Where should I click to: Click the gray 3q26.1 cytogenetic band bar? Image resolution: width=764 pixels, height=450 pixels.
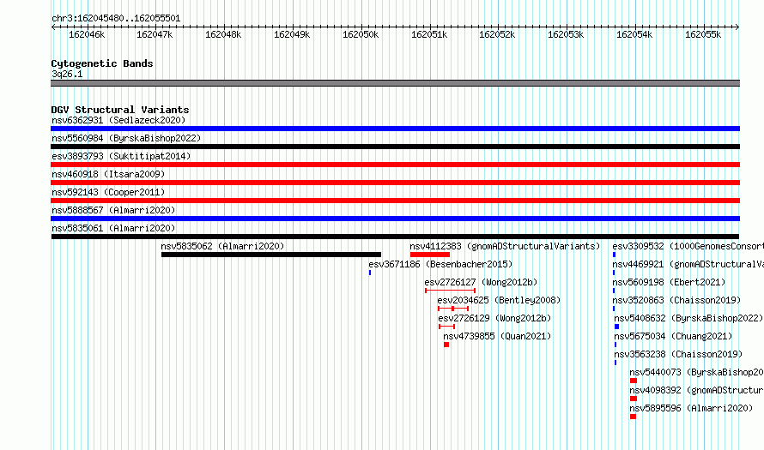click(x=395, y=83)
